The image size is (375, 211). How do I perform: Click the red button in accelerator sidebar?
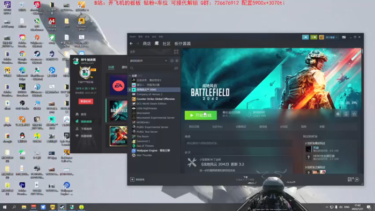click(x=86, y=101)
